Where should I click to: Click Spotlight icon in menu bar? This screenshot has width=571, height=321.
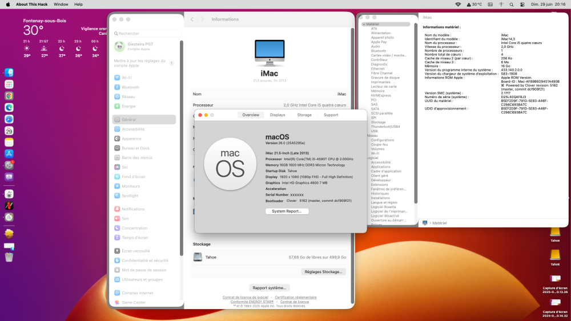pyautogui.click(x=511, y=5)
